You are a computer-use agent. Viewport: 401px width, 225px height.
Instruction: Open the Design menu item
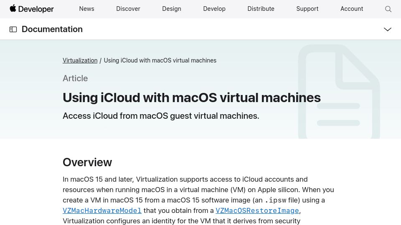coord(172,9)
